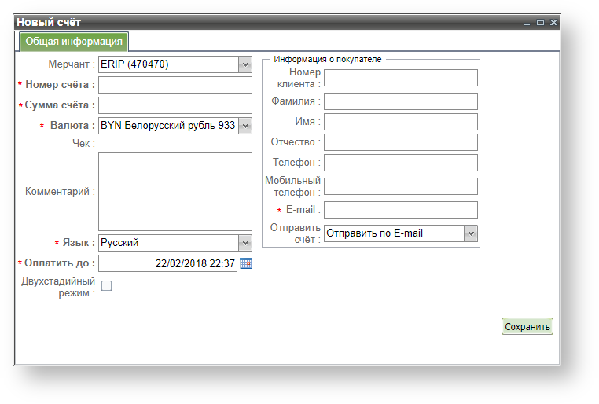This screenshot has width=599, height=404.
Task: Click the Номер клиента field
Action: pos(401,78)
